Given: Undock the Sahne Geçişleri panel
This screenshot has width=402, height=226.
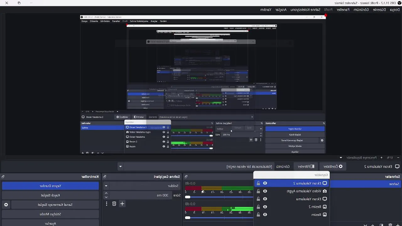Looking at the screenshot, I should (105, 177).
